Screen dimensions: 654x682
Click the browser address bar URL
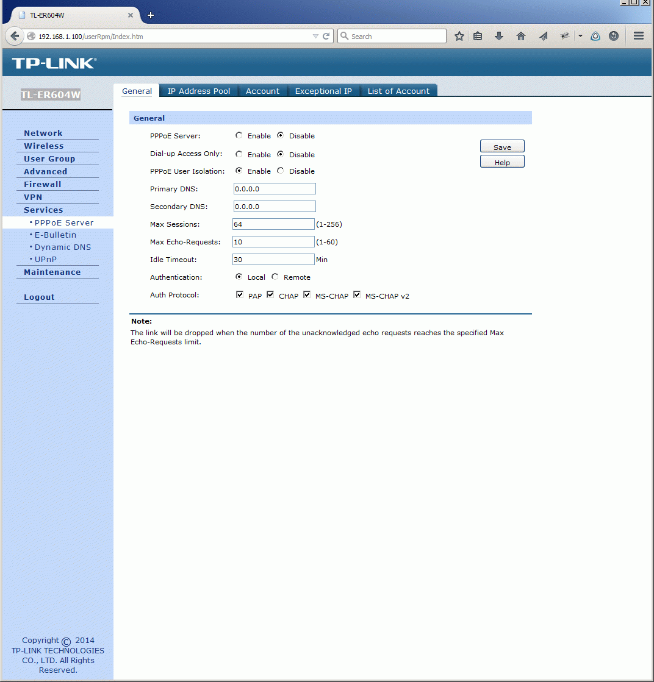90,37
